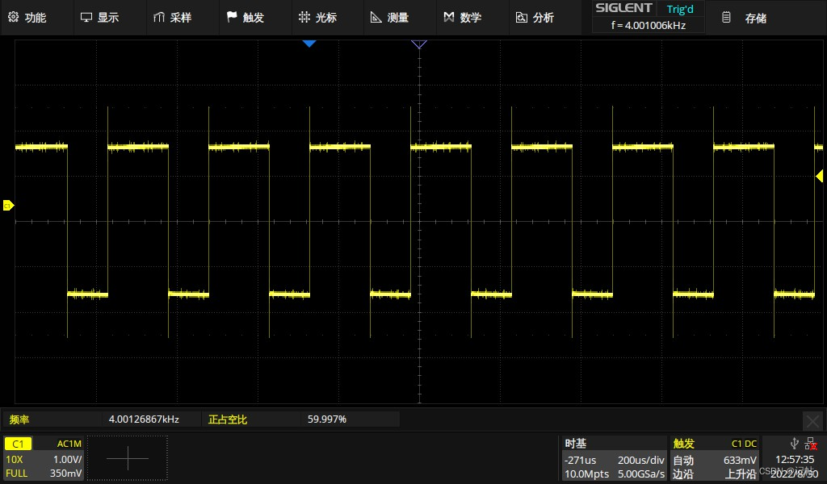Image resolution: width=827 pixels, height=484 pixels.
Task: Click the duty cycle value 59.997%
Action: [327, 419]
